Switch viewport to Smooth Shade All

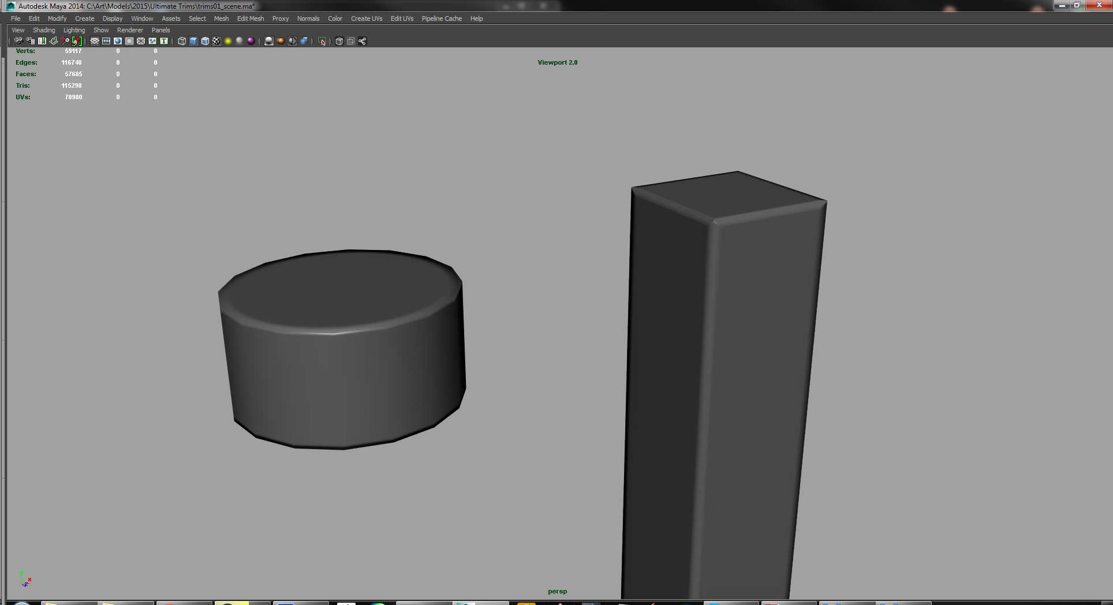[193, 41]
